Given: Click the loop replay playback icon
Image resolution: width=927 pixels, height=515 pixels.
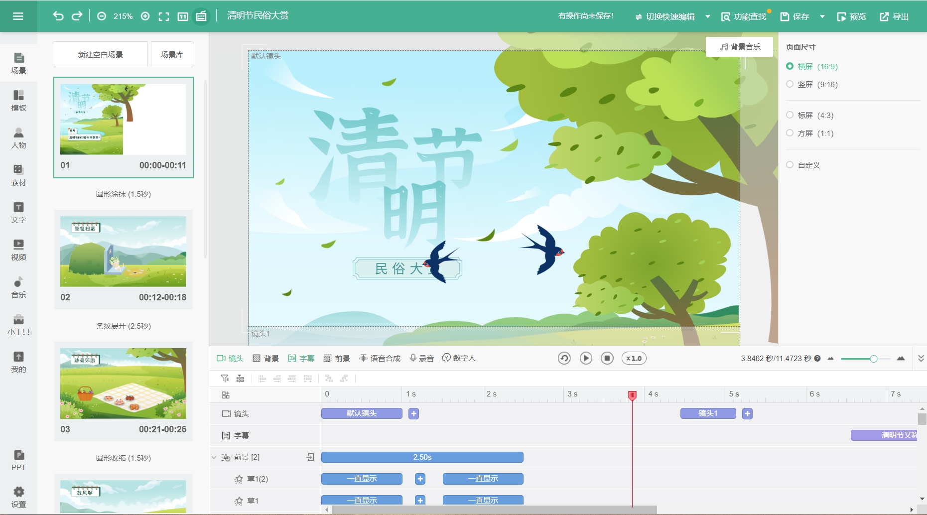Looking at the screenshot, I should click(564, 358).
